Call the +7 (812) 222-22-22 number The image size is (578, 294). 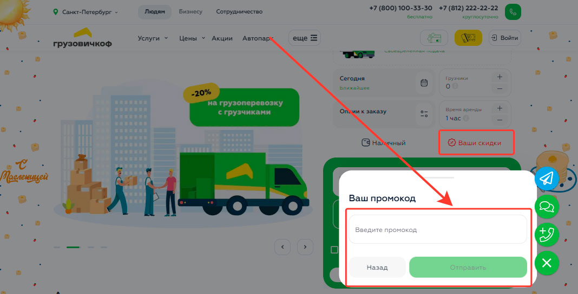click(x=468, y=8)
